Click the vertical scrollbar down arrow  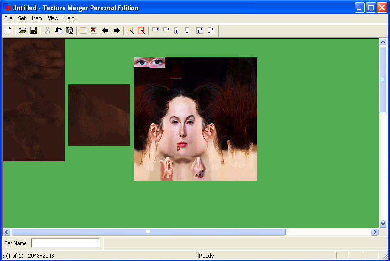click(x=383, y=223)
